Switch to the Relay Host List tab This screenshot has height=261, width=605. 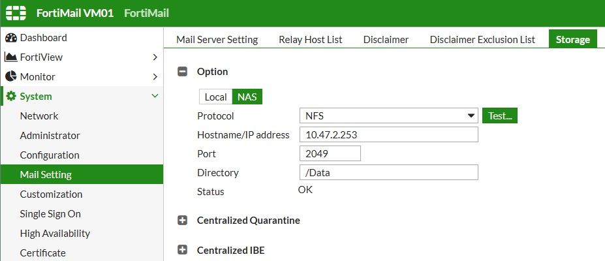click(310, 39)
